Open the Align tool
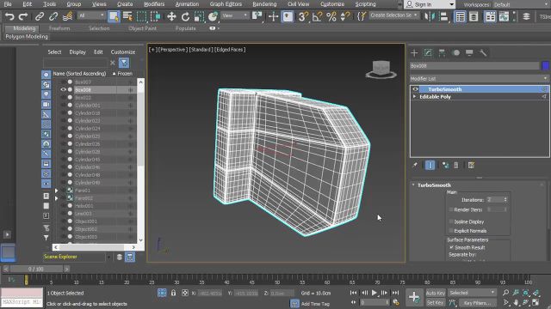551x309 pixels. click(443, 16)
